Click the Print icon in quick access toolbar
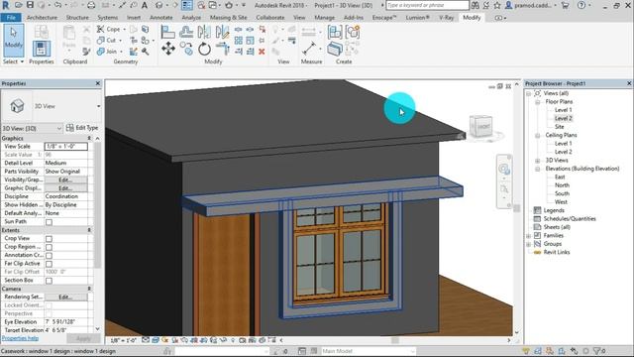The height and width of the screenshot is (357, 634). click(x=91, y=5)
